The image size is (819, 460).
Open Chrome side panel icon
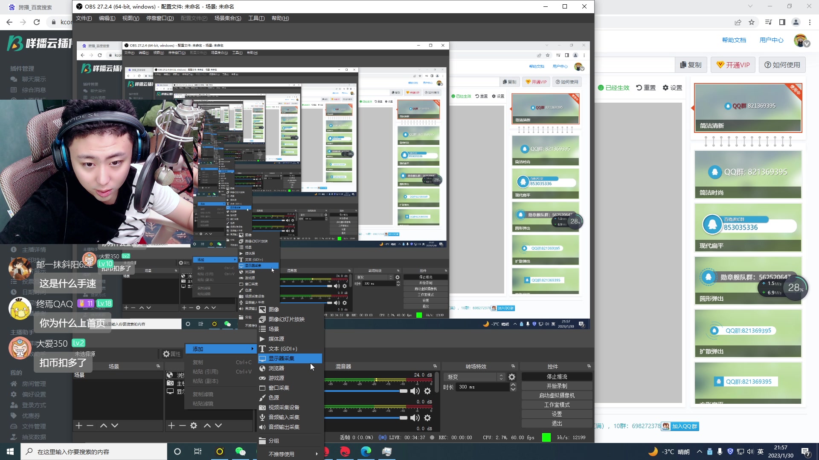[782, 22]
